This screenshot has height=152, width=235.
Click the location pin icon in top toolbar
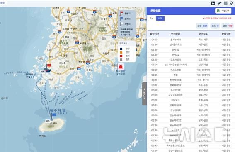click(x=231, y=3)
